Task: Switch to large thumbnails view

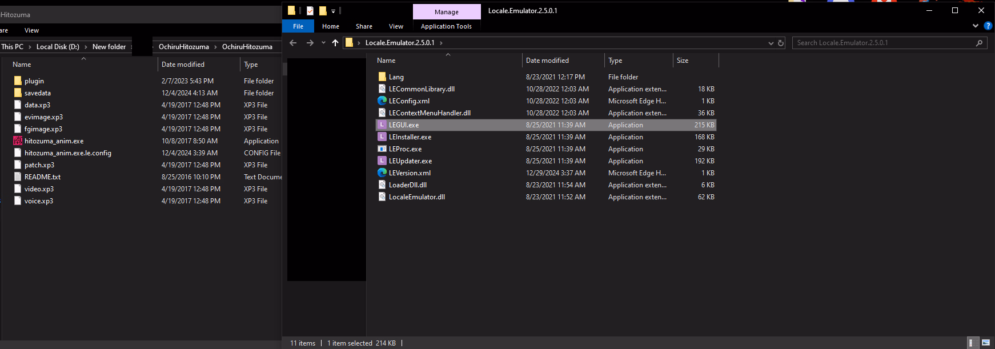Action: (x=986, y=343)
